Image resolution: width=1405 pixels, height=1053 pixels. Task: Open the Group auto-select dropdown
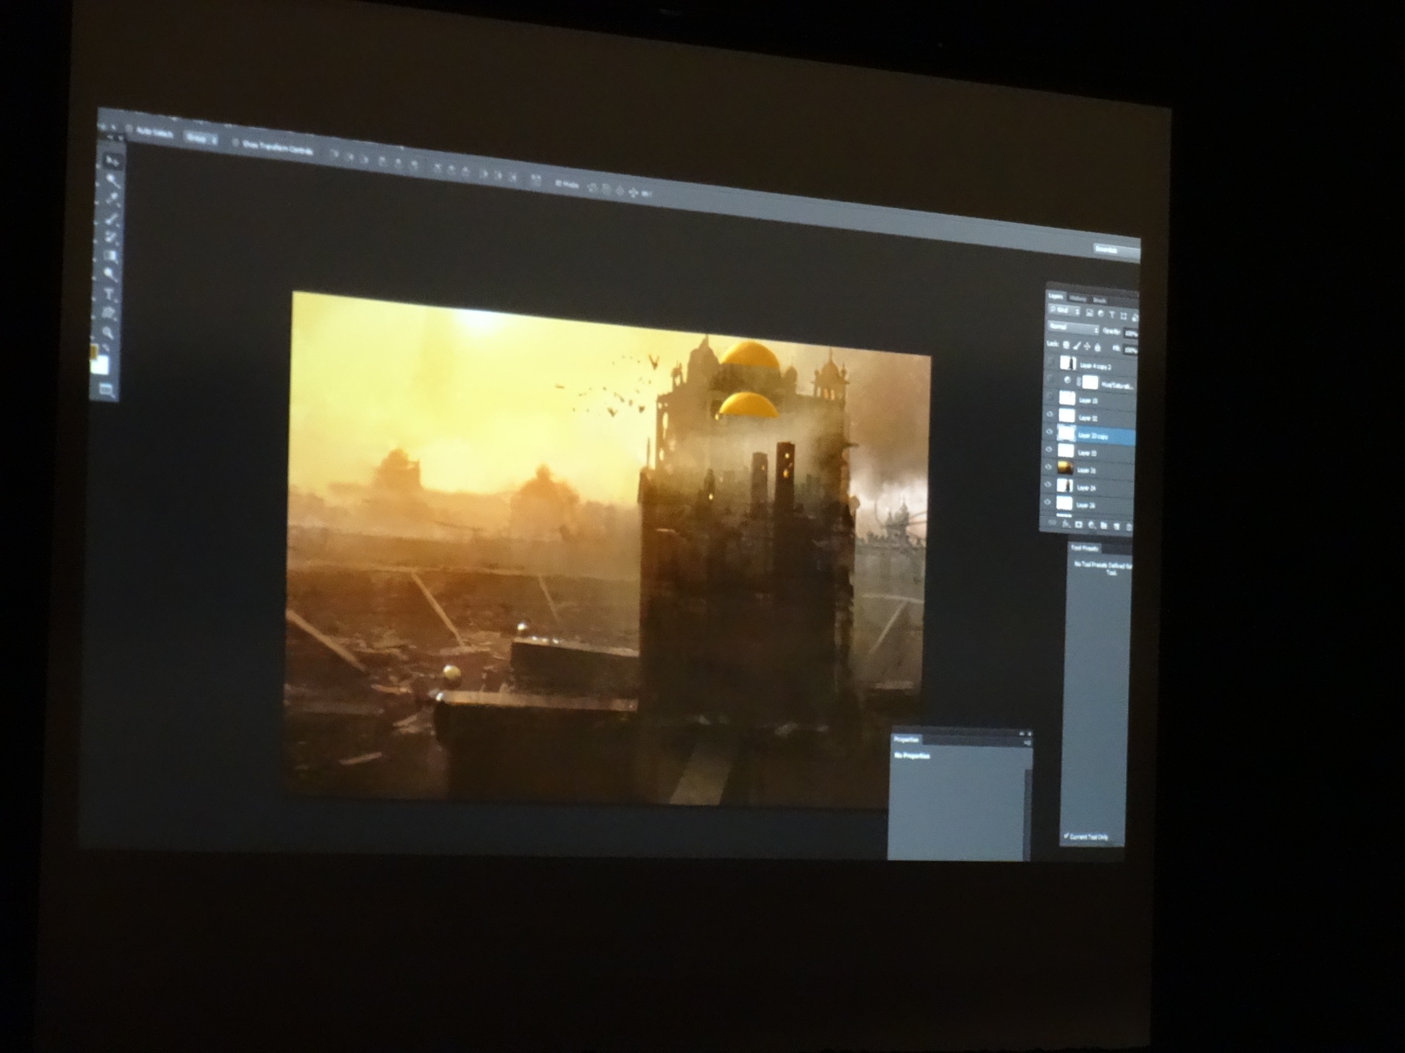click(201, 138)
